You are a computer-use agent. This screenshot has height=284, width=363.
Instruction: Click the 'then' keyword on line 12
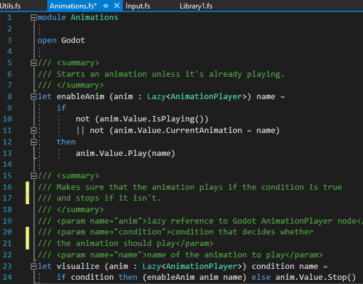(66, 142)
